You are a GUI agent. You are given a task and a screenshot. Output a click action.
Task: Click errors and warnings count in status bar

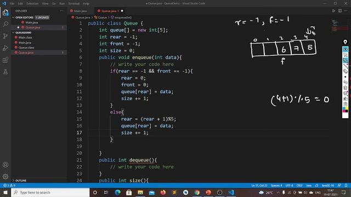click(9, 186)
